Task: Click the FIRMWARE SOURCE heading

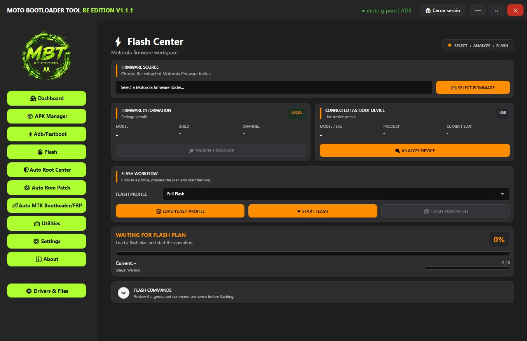Action: click(x=140, y=67)
